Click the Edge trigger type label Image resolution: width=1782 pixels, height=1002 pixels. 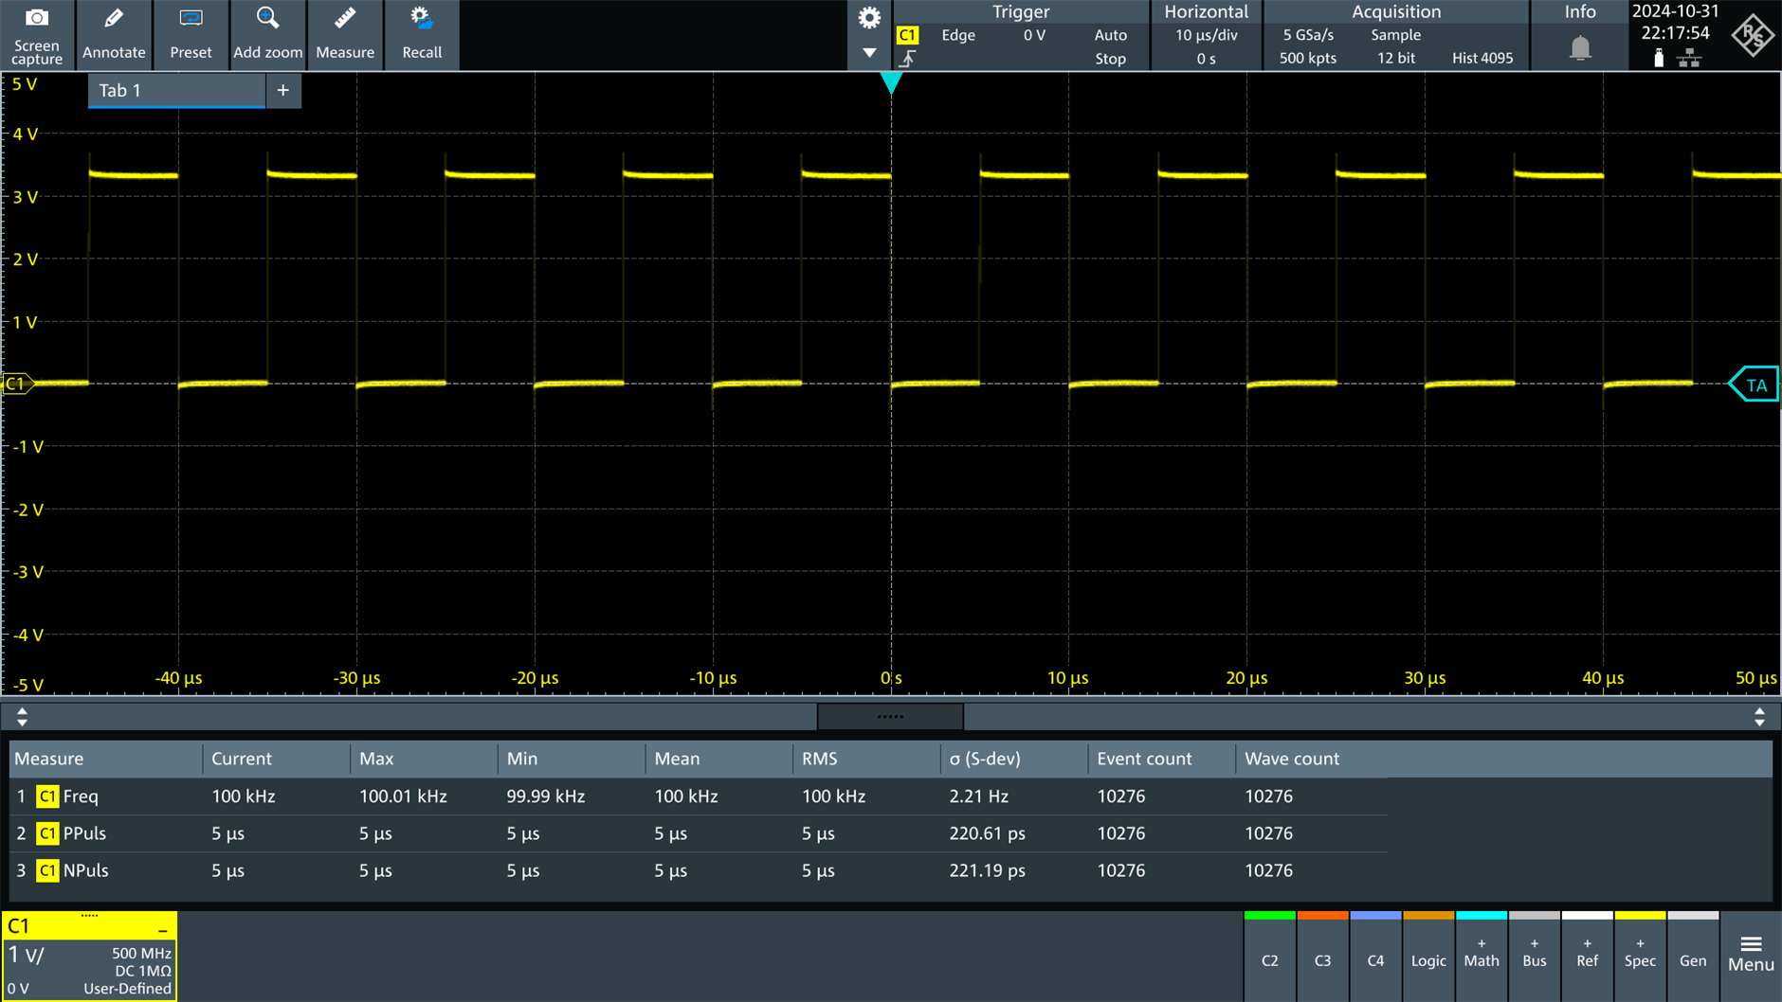(958, 35)
